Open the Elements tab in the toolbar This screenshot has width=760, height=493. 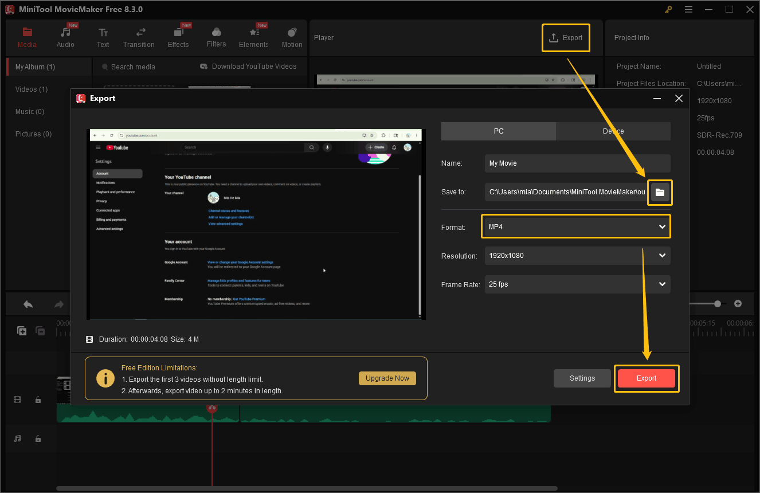click(253, 38)
